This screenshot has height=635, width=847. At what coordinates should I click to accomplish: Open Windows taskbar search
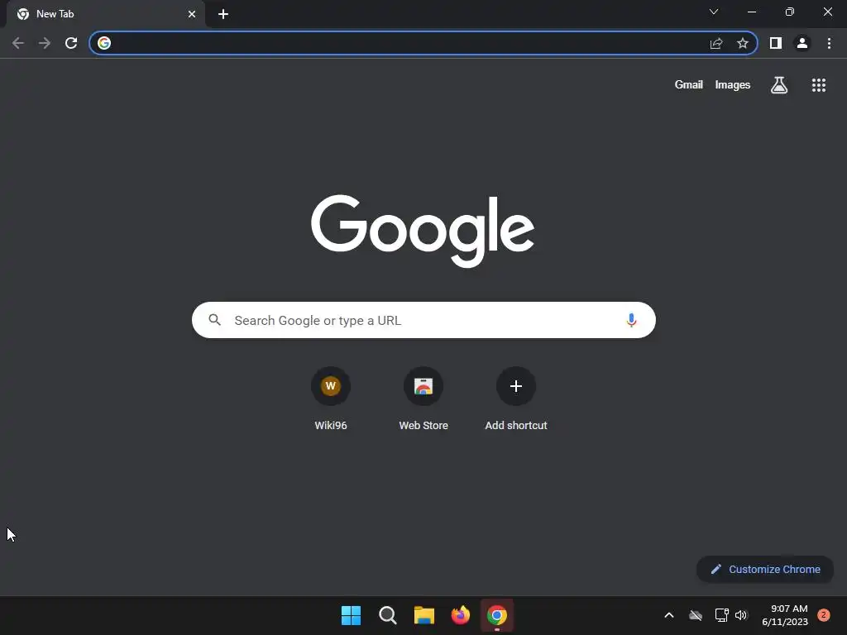(x=388, y=615)
